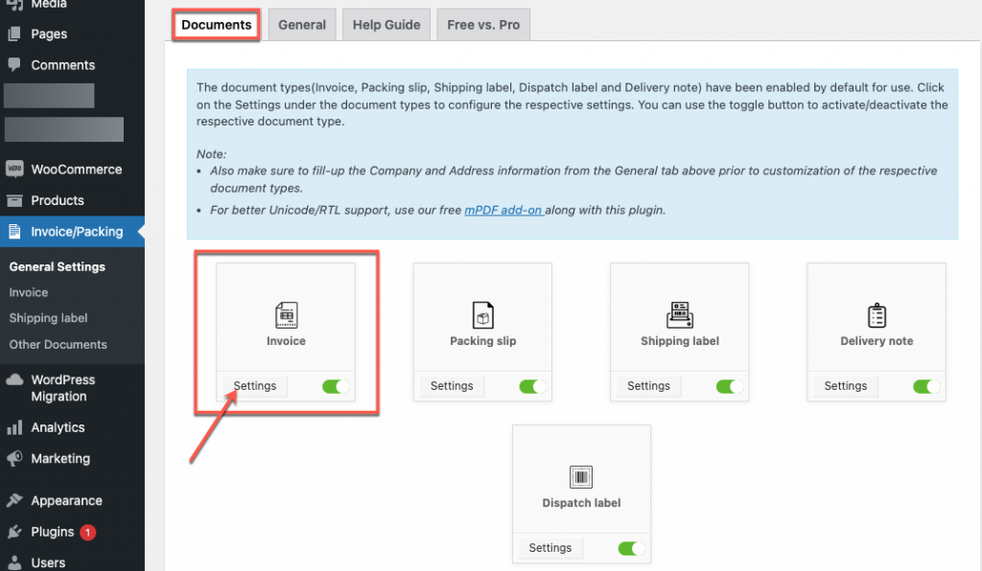Open the Marketing menu label
The width and height of the screenshot is (982, 571).
point(60,458)
